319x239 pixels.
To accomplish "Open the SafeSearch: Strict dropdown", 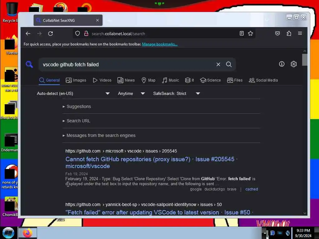I will click(176, 93).
